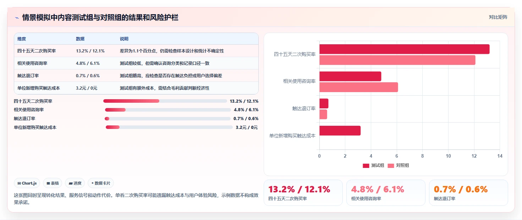522x220 pixels.
Task: Click table value 0.7% / 0.6%
Action: (88, 76)
